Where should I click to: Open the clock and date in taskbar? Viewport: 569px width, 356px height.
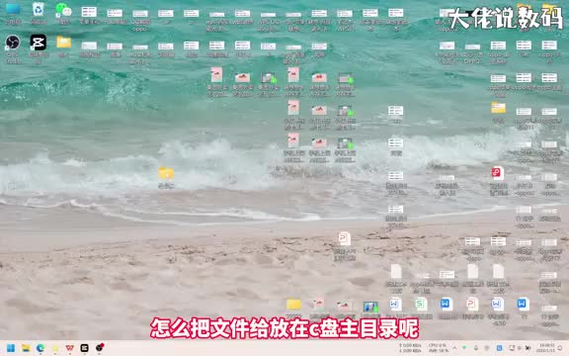(546, 348)
